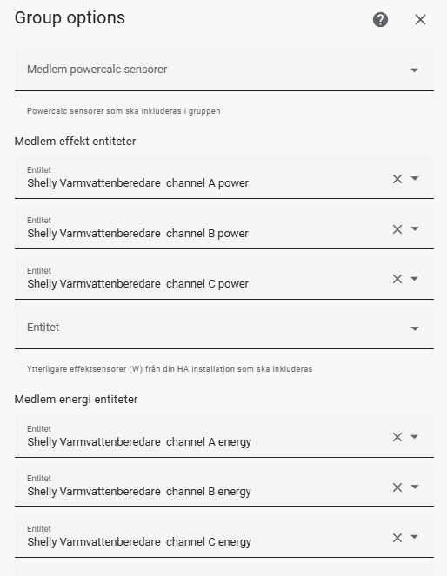This screenshot has width=447, height=576.
Task: Clear the channel A energy entity
Action: (x=397, y=437)
